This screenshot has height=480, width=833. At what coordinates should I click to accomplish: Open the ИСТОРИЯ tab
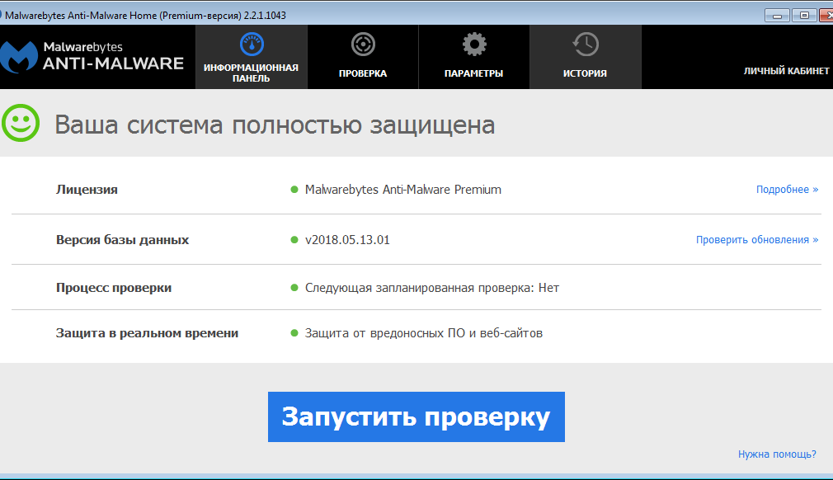586,57
